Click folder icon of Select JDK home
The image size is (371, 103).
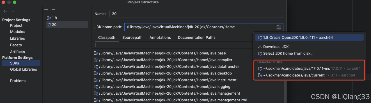coord(260,53)
